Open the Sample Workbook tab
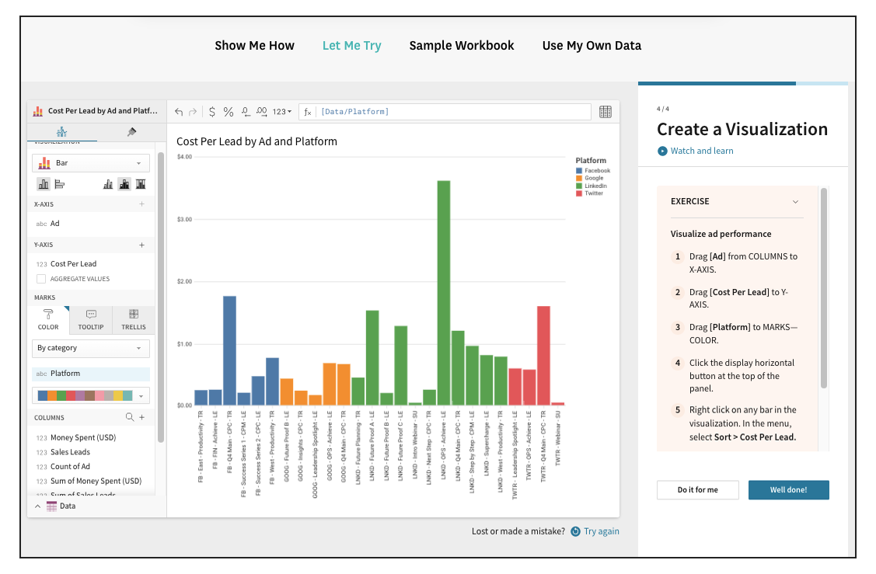The height and width of the screenshot is (574, 876). 462,46
